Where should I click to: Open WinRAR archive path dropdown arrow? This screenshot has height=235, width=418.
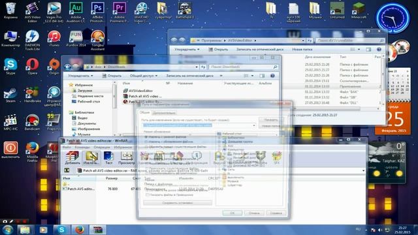pyautogui.click(x=363, y=170)
